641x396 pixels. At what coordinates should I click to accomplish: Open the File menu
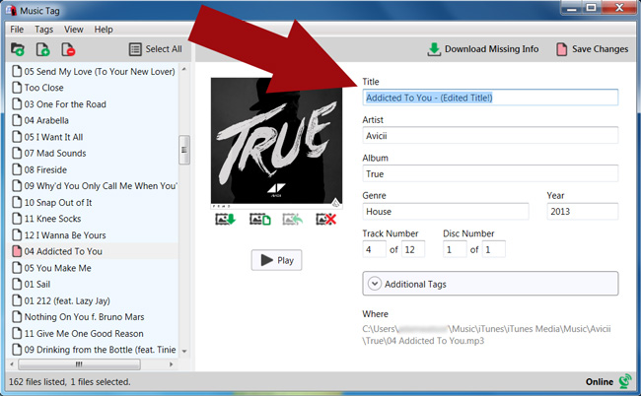pos(17,30)
